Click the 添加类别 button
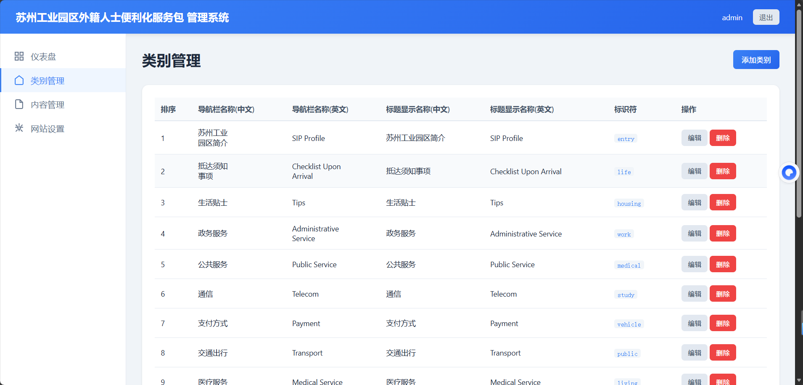Screen dimensions: 803x385 pyautogui.click(x=755, y=59)
